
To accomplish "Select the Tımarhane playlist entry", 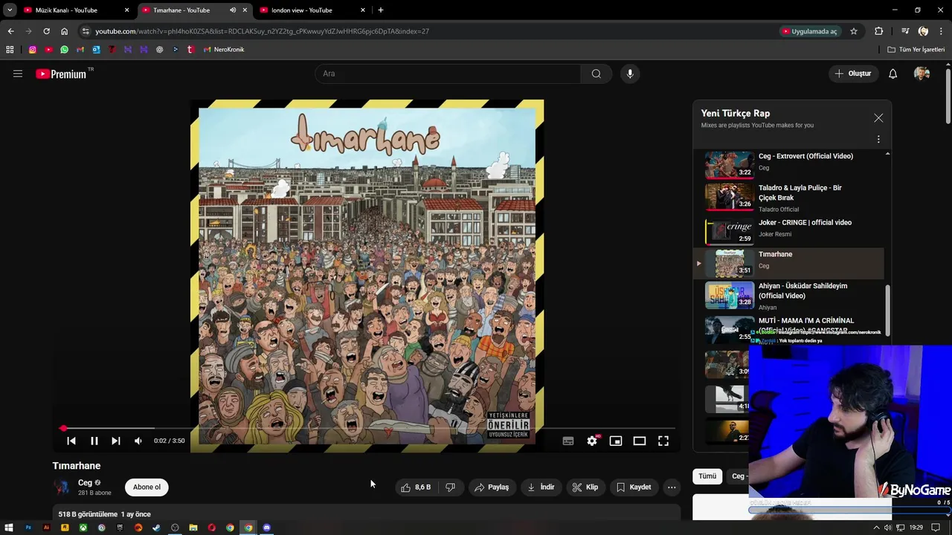I will click(788, 263).
